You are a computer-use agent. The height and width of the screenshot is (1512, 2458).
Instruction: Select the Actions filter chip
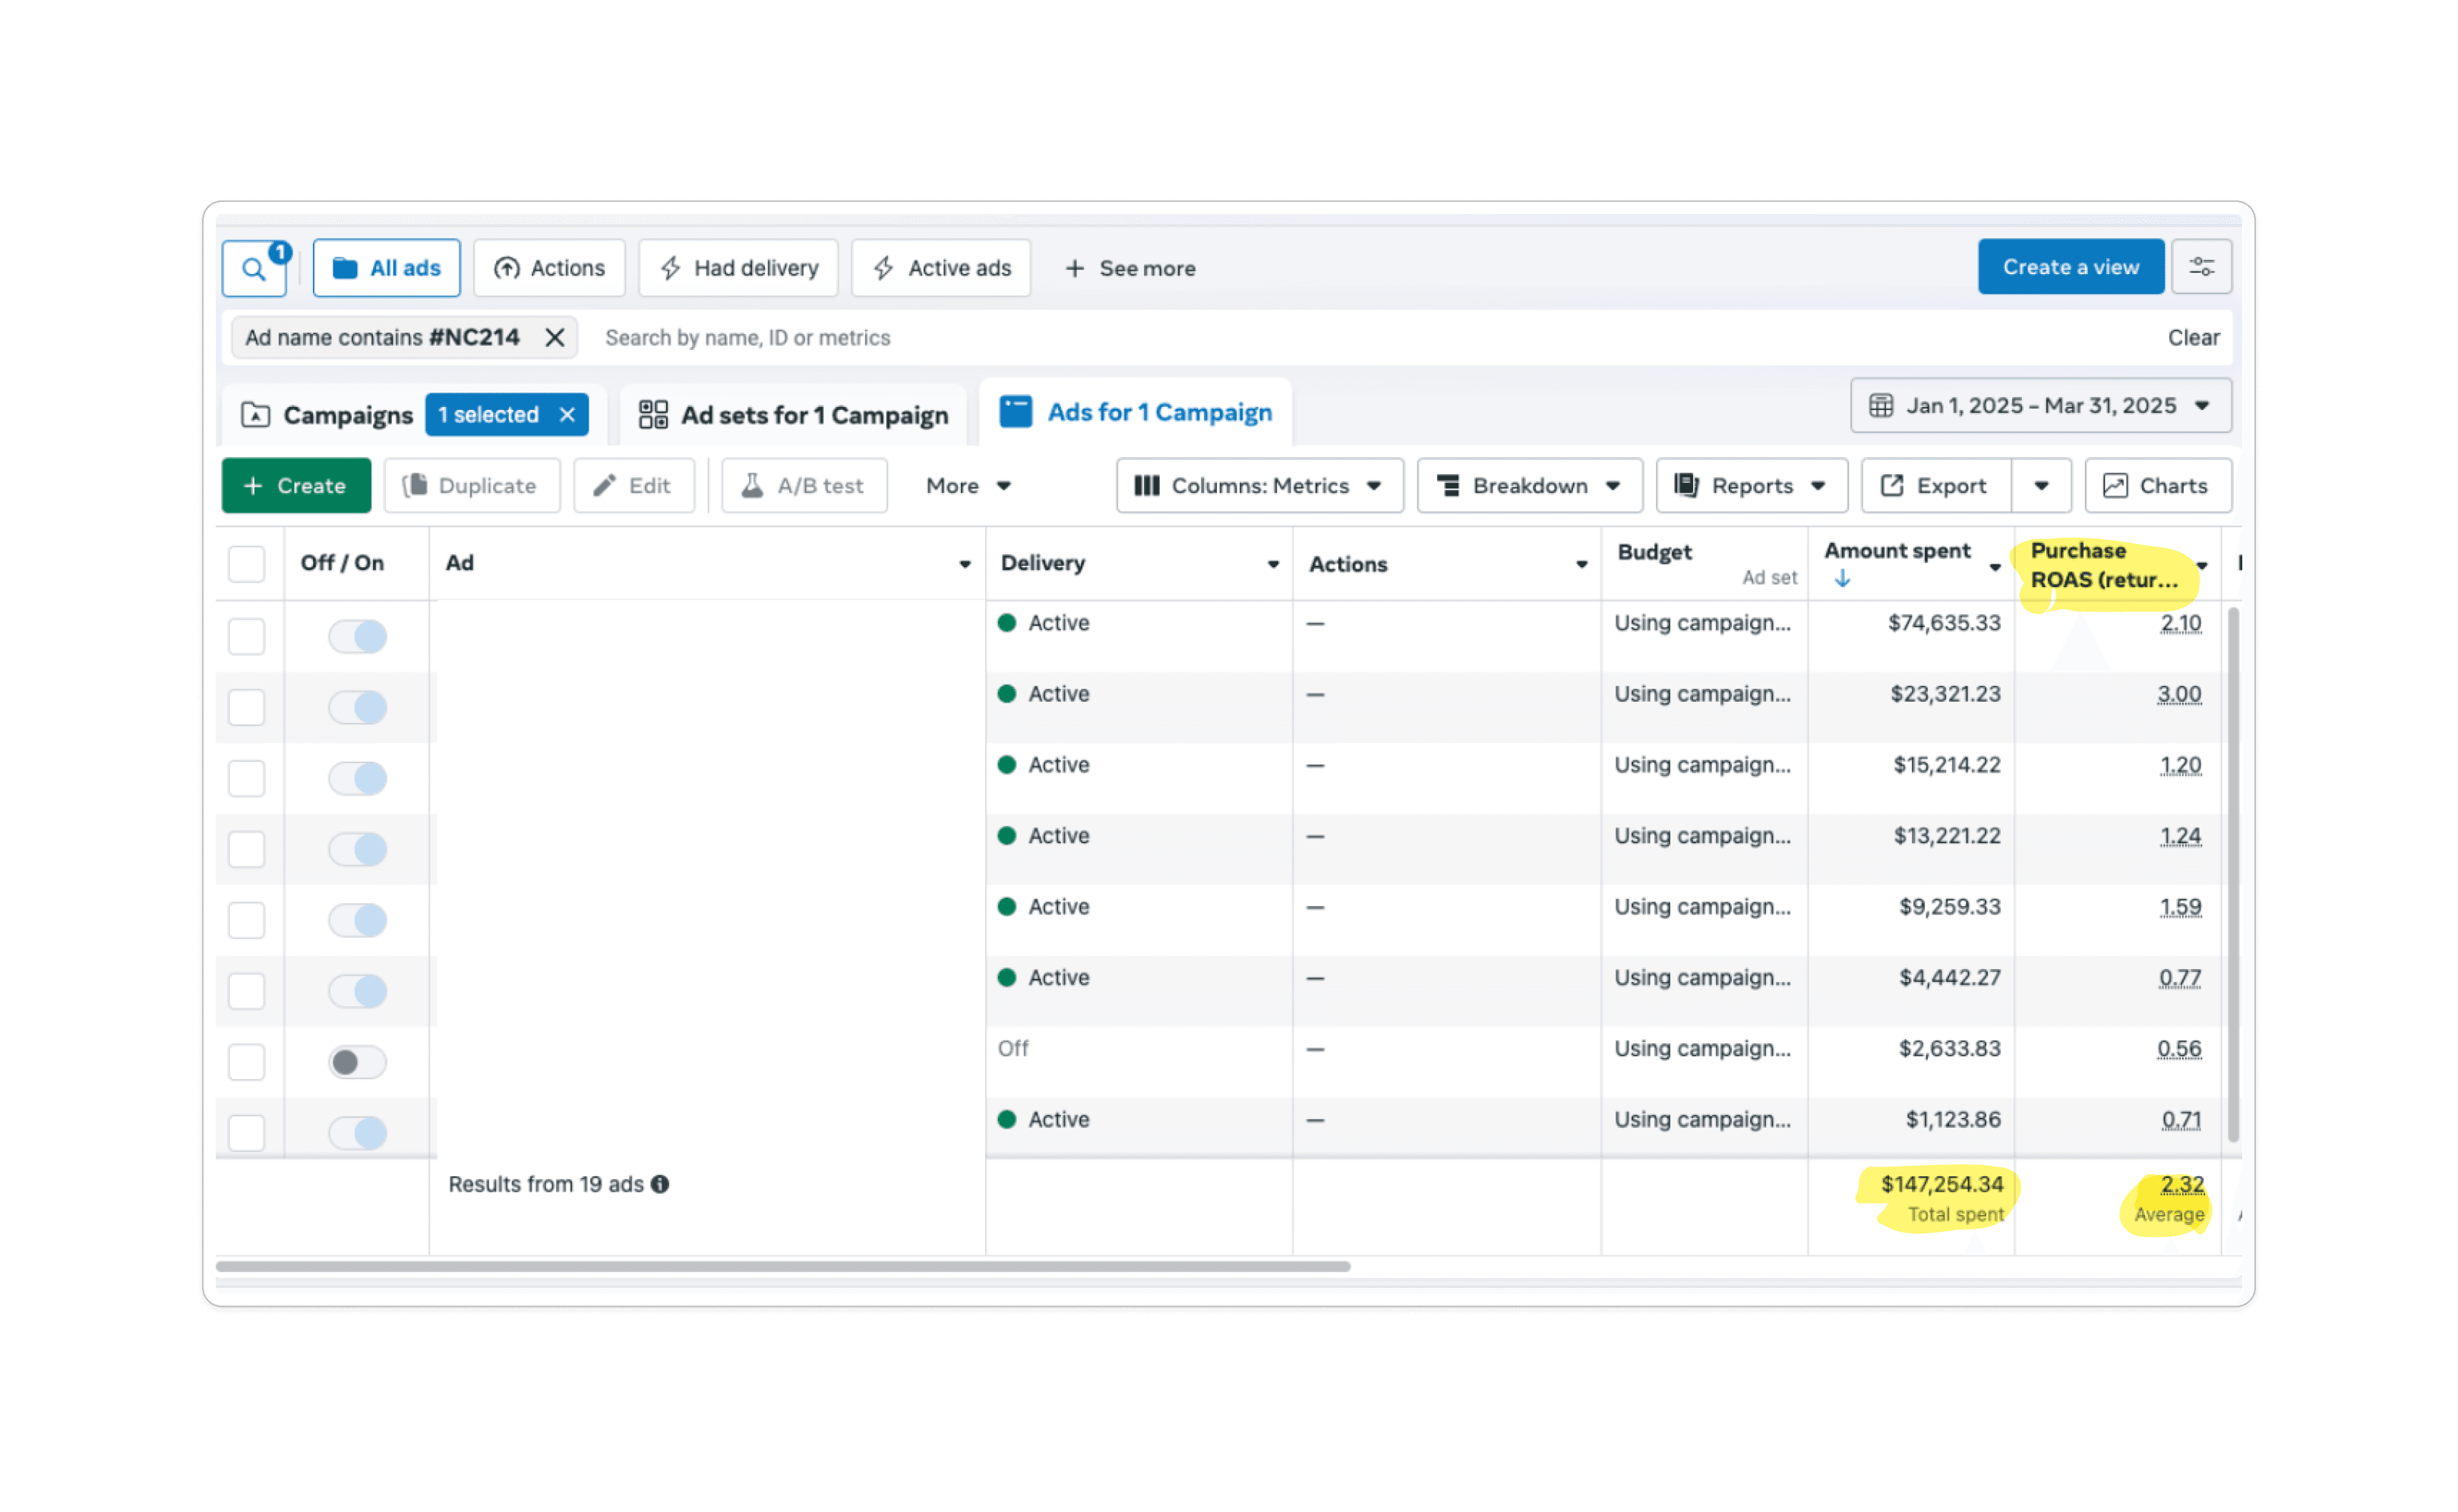[x=549, y=268]
